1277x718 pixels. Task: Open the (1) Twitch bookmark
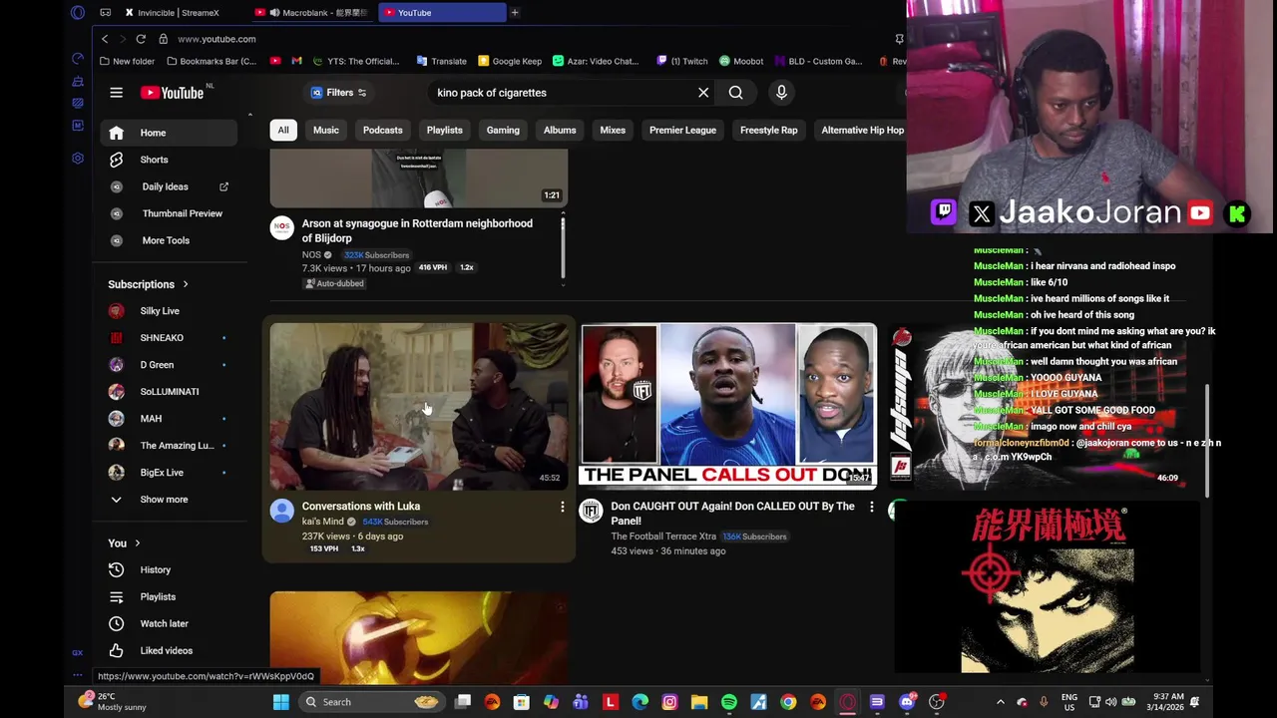click(x=682, y=61)
